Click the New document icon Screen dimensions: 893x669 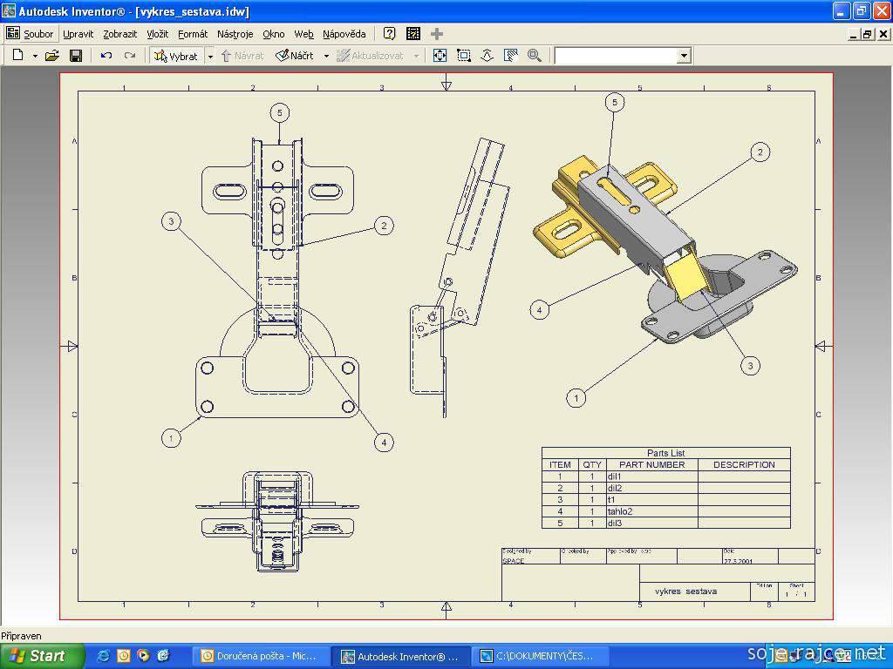coord(17,56)
